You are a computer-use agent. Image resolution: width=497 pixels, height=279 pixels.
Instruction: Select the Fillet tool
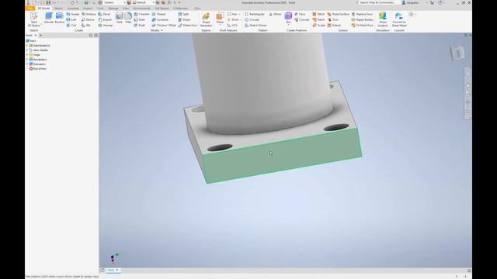tap(128, 18)
